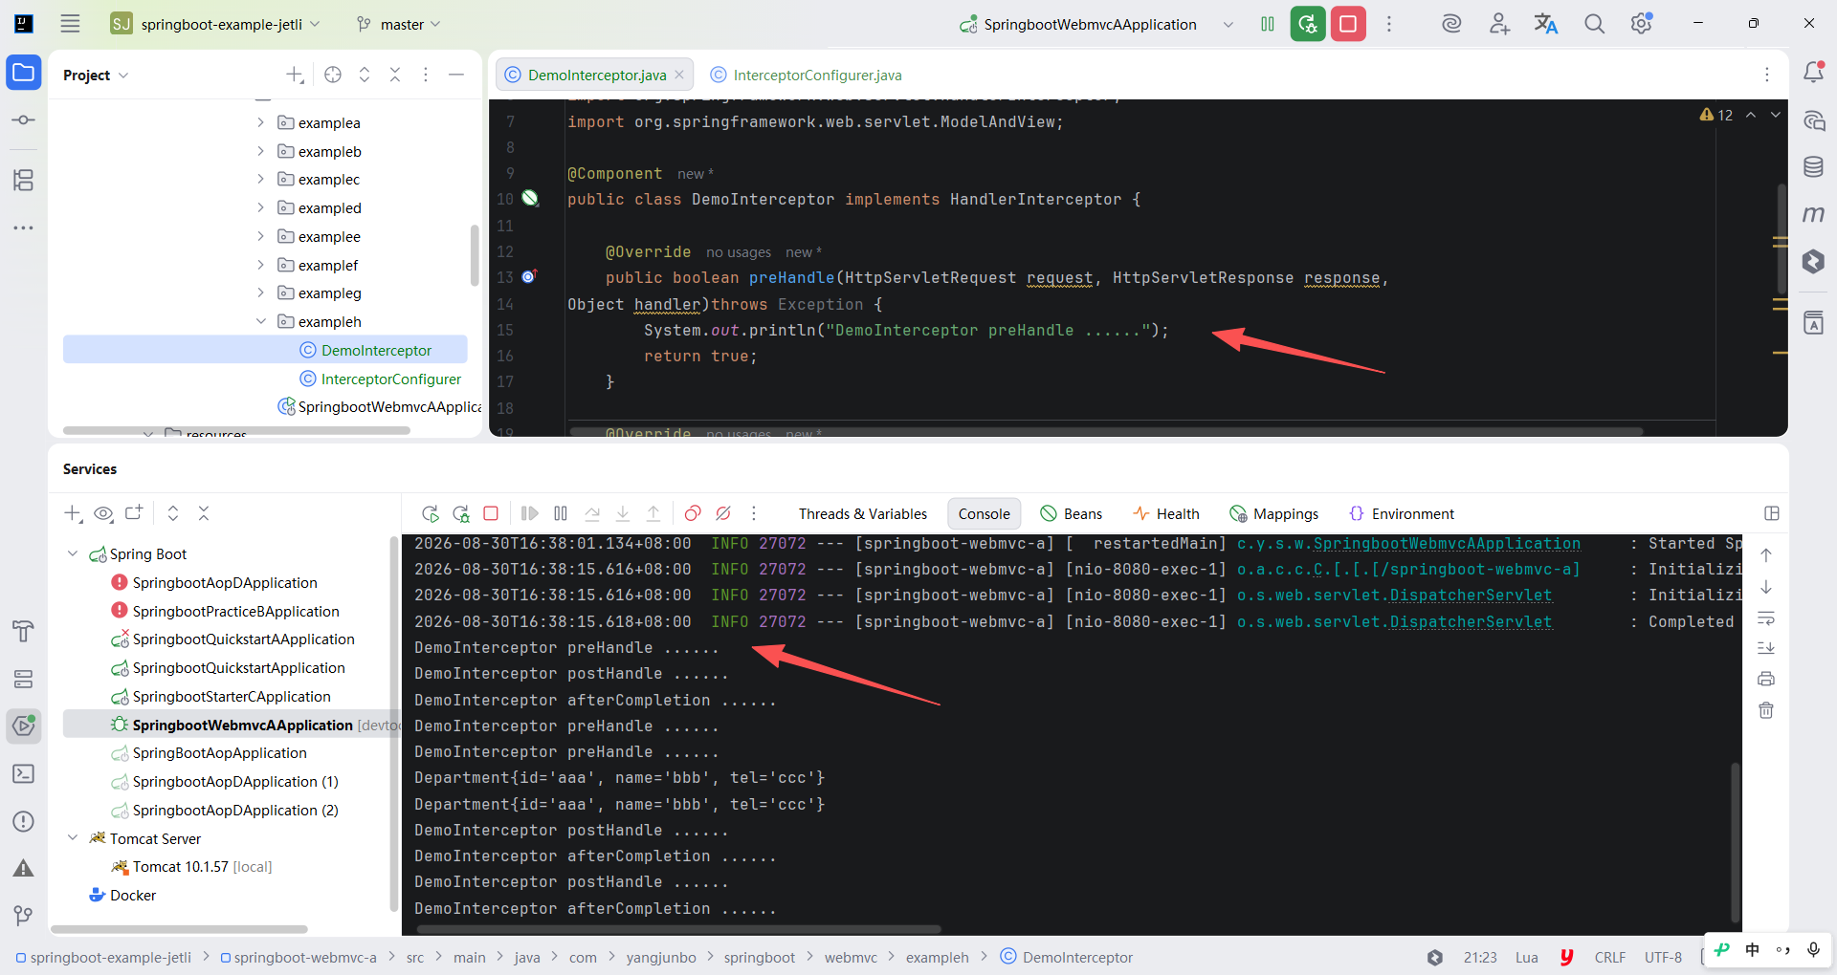Viewport: 1837px width, 975px height.
Task: Open the translation plugin icon
Action: [x=1546, y=24]
